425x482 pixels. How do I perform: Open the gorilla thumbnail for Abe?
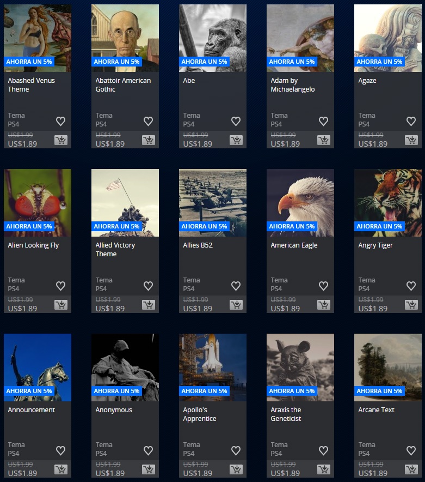tap(213, 38)
